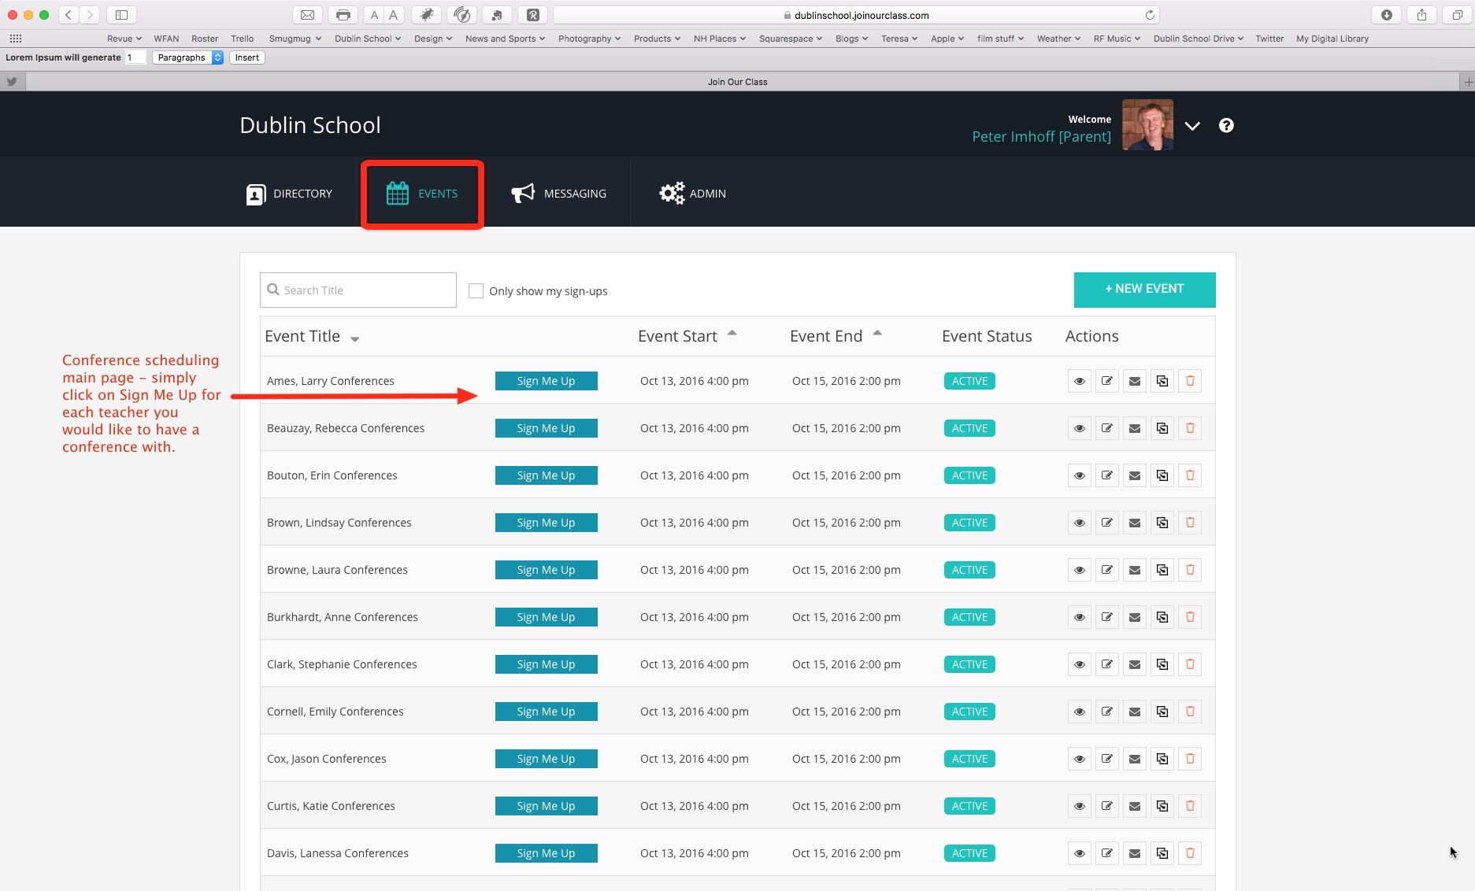Image resolution: width=1475 pixels, height=891 pixels.
Task: View the Brown, Lindsay Conferences event
Action: (x=1080, y=523)
